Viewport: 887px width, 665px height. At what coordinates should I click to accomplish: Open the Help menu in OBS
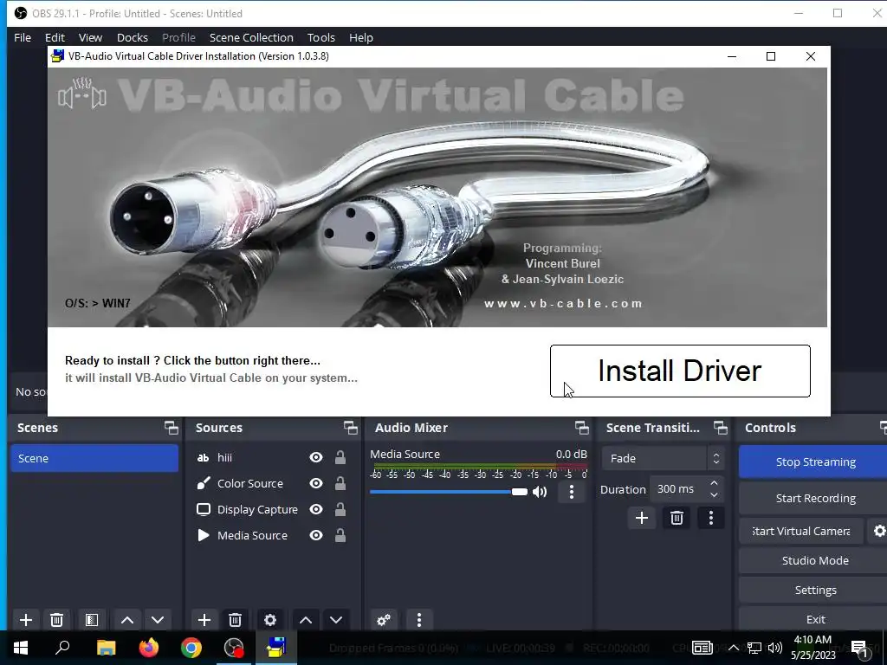point(361,38)
